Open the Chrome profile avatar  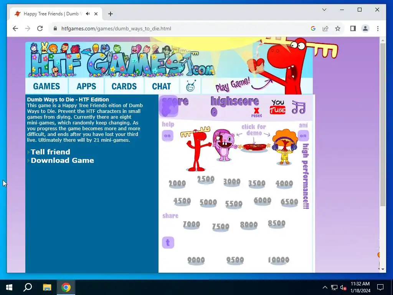[365, 28]
